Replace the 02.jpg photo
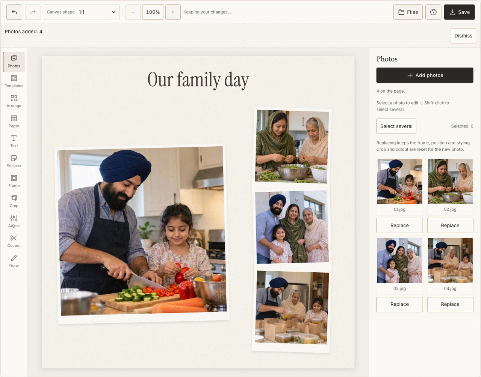Screen dimensions: 481x377 450,225
